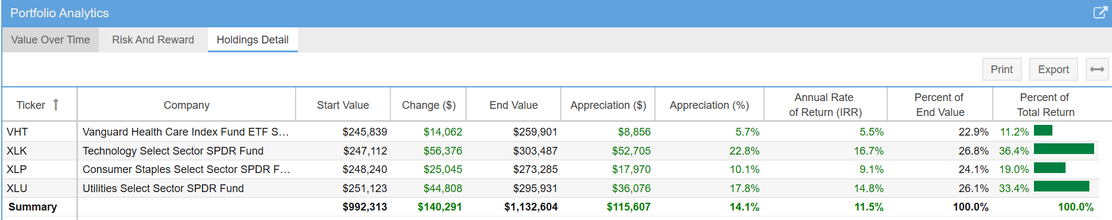Select the Holdings Detail tab

tap(253, 40)
